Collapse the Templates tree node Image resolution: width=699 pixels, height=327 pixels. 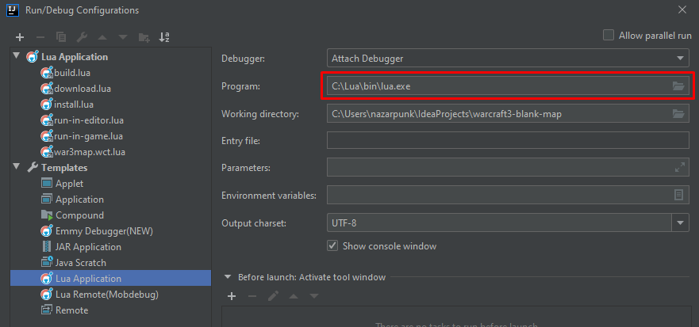pyautogui.click(x=17, y=167)
